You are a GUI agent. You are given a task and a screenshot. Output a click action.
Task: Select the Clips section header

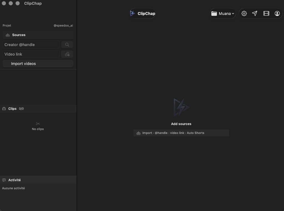(x=38, y=109)
